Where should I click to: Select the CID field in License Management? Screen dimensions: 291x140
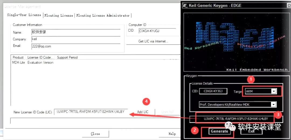(157, 31)
